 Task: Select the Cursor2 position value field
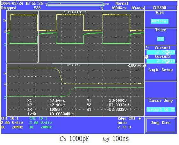pos(161,61)
